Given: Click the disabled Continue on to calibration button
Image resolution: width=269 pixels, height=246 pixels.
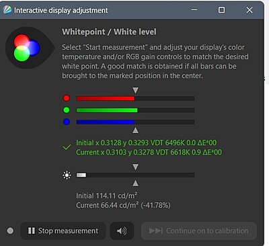Looking at the screenshot, I should [199, 231].
